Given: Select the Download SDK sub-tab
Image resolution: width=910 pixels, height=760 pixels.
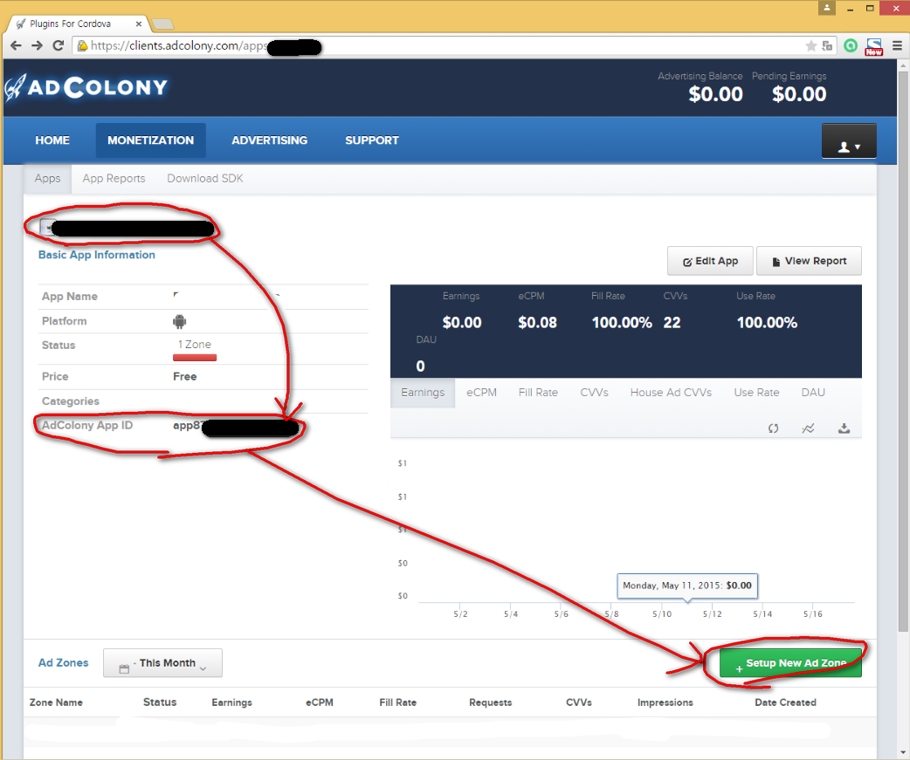Looking at the screenshot, I should 205,179.
